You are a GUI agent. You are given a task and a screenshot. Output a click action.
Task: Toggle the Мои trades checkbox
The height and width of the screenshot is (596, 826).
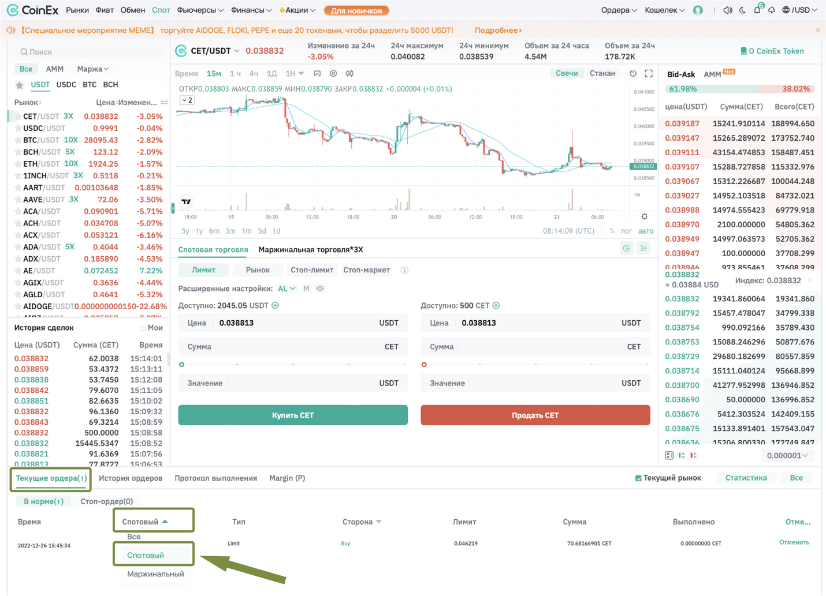[143, 328]
